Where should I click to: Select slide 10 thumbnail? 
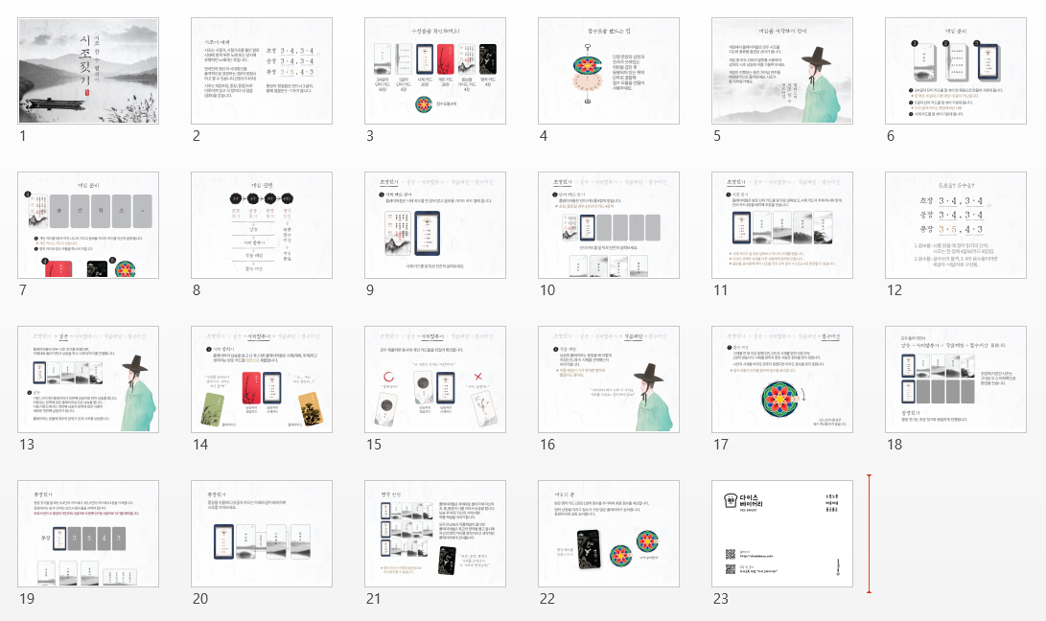(609, 225)
